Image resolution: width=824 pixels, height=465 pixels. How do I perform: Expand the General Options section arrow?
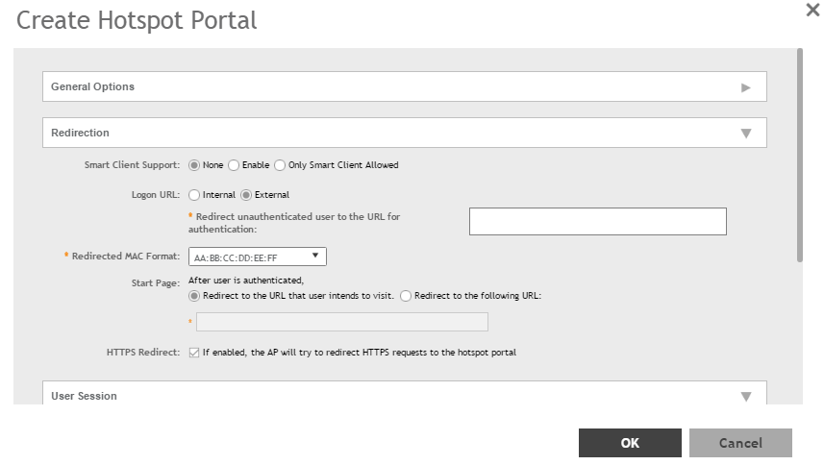745,87
